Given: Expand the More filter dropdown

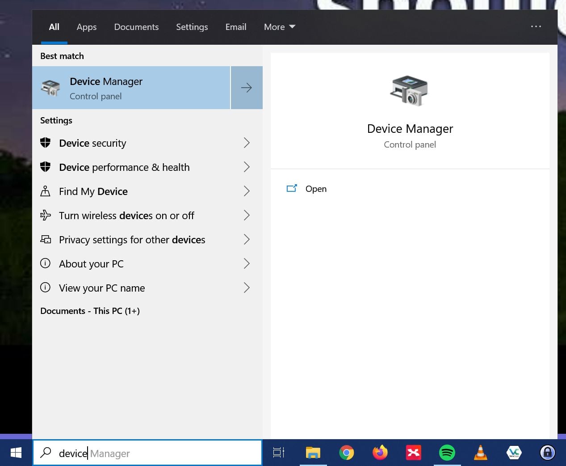Looking at the screenshot, I should click(x=279, y=27).
